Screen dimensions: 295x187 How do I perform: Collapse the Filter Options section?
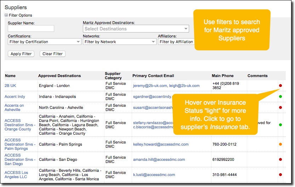coord(6,15)
